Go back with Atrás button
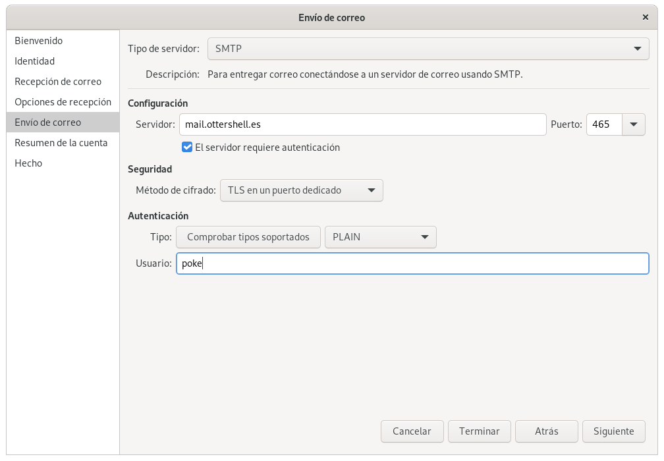 click(546, 431)
